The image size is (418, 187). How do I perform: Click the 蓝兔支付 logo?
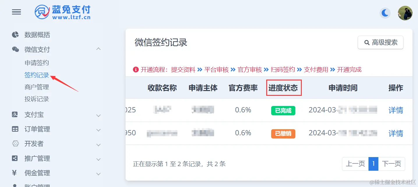coord(62,12)
